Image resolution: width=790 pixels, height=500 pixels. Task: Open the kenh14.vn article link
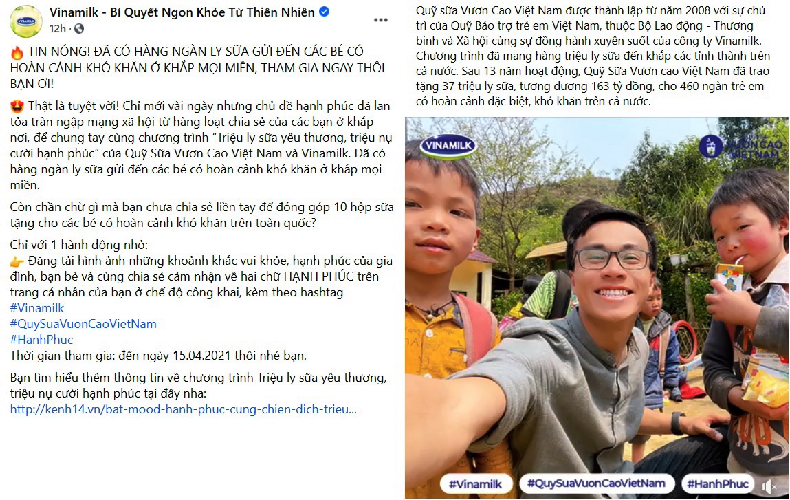coord(184,409)
